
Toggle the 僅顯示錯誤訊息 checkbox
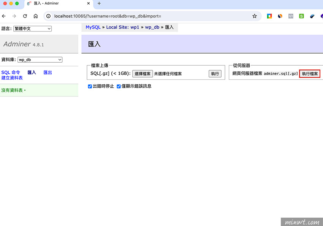119,86
